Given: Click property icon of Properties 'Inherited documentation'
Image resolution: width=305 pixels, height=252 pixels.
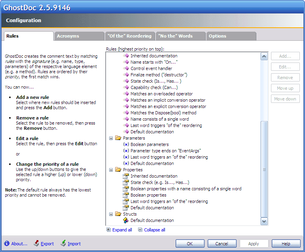Looking at the screenshot, I should [x=126, y=176].
